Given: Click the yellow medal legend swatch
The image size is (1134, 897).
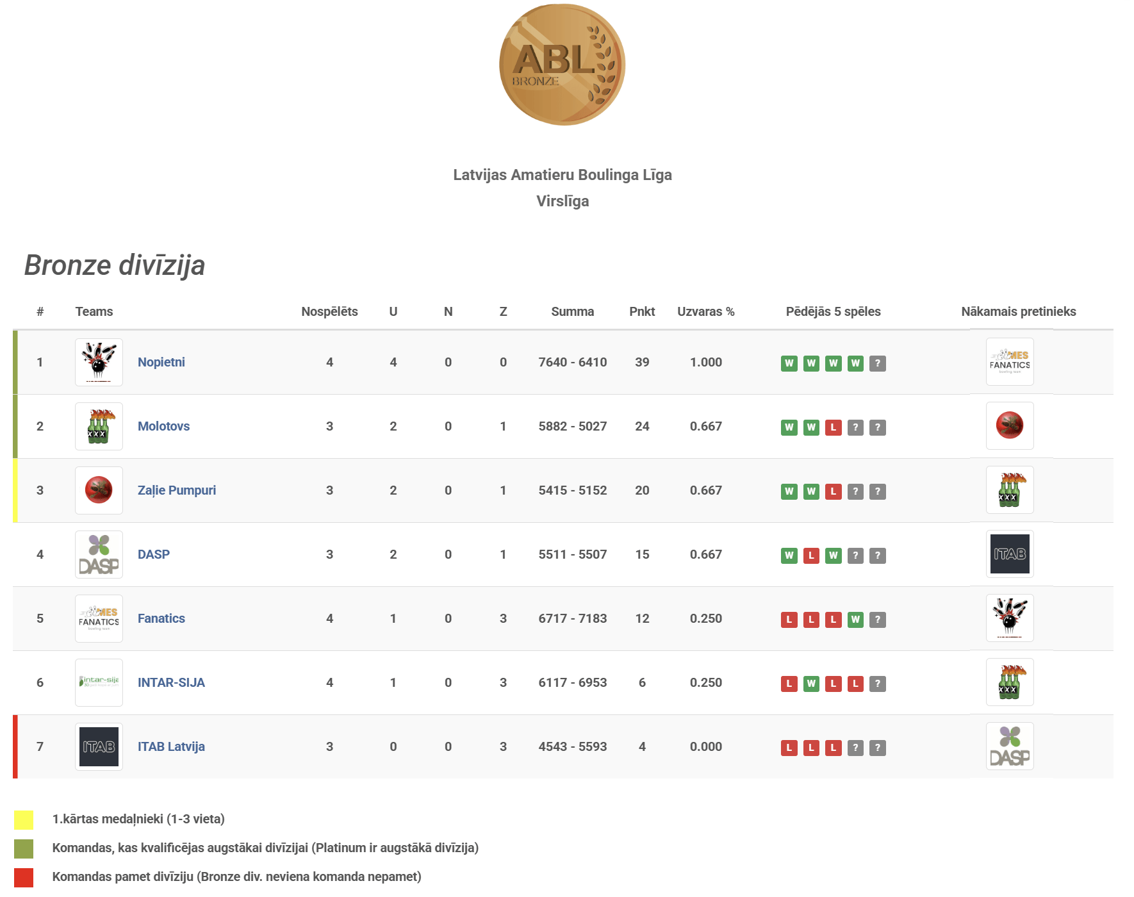Looking at the screenshot, I should point(24,820).
